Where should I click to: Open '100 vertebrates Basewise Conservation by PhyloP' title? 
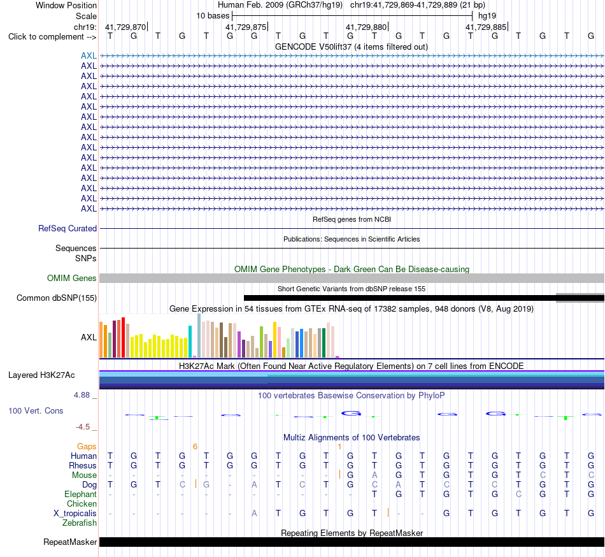pyautogui.click(x=352, y=395)
